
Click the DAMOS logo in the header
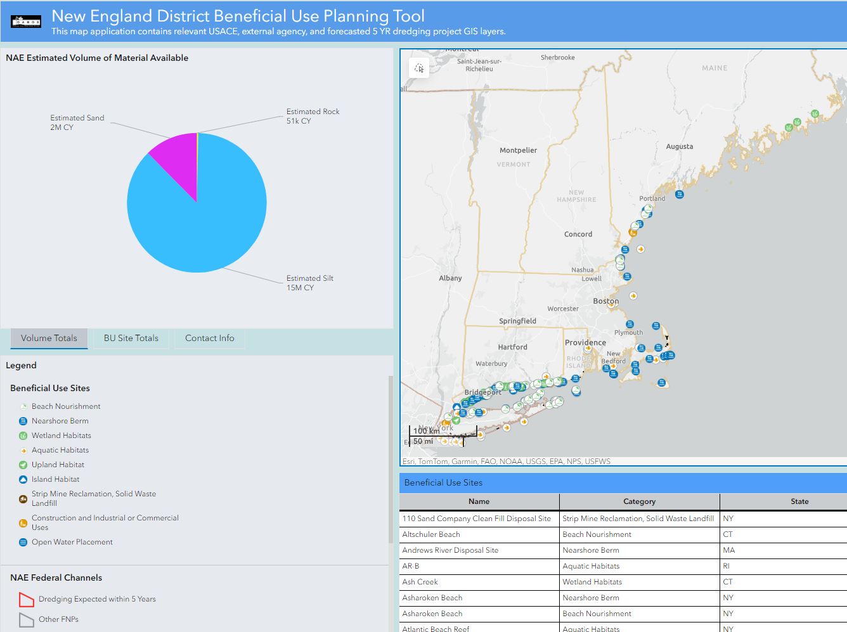(26, 22)
